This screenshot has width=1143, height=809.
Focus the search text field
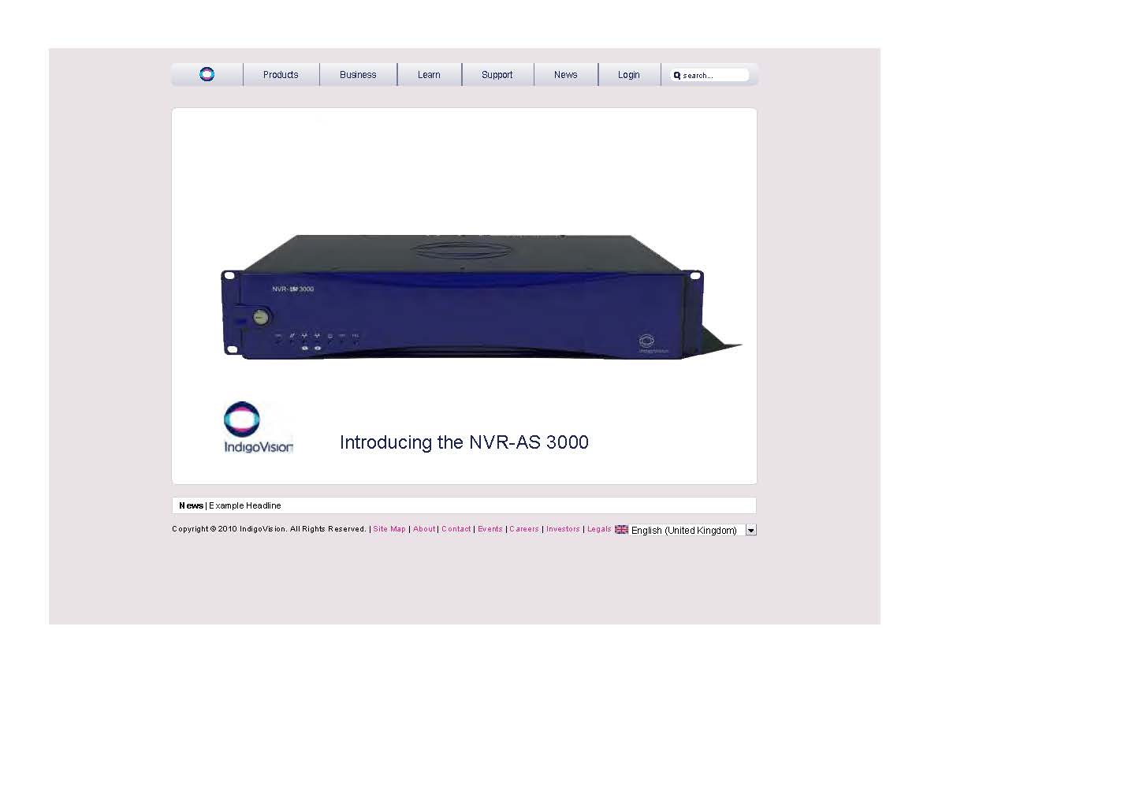click(713, 76)
